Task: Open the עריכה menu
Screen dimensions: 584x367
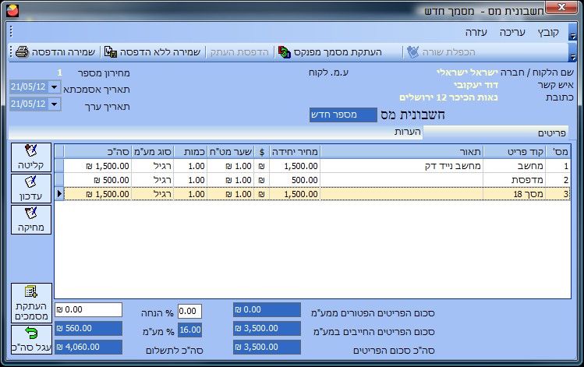Action: pyautogui.click(x=512, y=33)
